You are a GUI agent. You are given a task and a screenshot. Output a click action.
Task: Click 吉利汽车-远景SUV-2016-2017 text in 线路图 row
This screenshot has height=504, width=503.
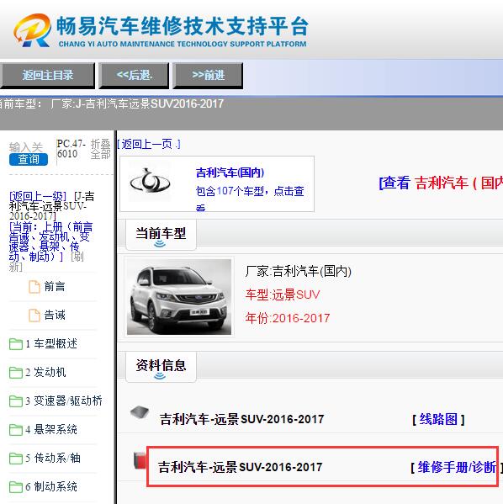pyautogui.click(x=241, y=419)
